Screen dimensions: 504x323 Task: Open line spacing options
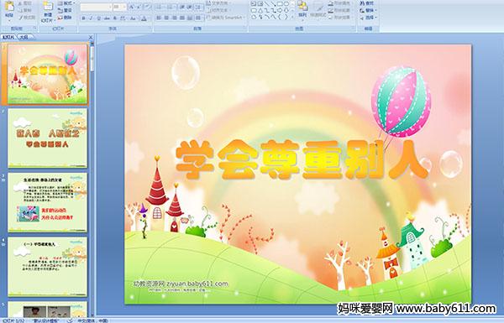point(198,7)
